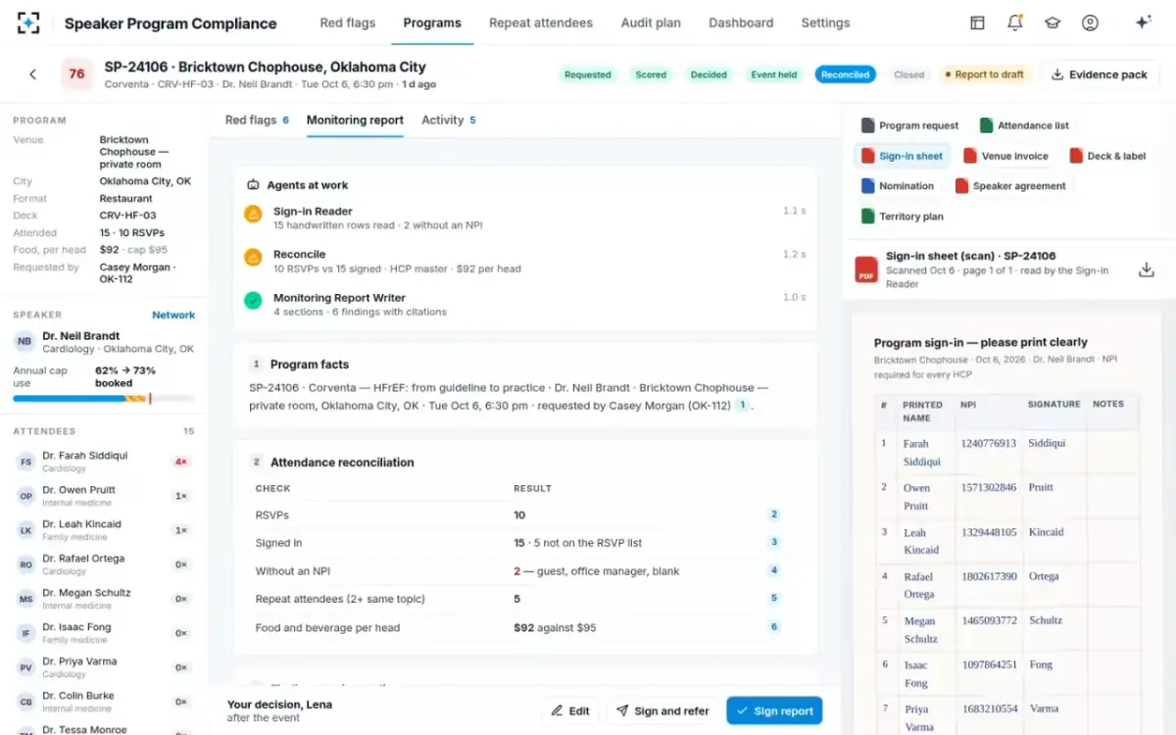Click Megan Schultz MS avatar

pos(25,599)
